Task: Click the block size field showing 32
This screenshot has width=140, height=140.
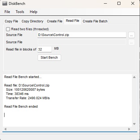Action: tap(45, 49)
